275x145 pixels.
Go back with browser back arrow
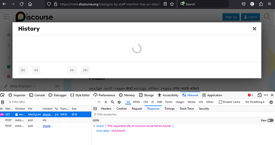point(4,4)
